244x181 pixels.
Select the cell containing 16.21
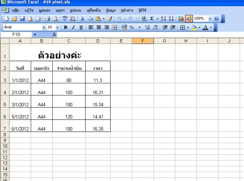tap(98, 89)
